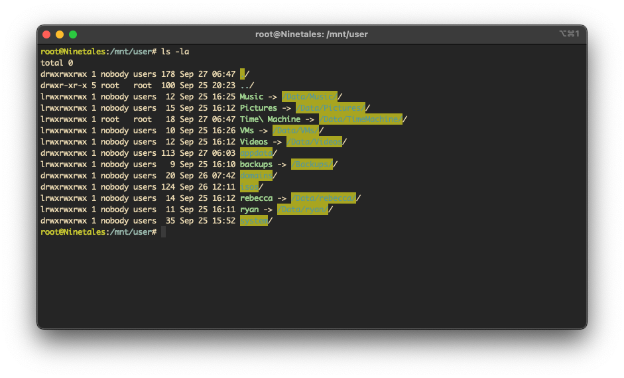
Task: Click the ryan symlink name
Action: point(249,210)
